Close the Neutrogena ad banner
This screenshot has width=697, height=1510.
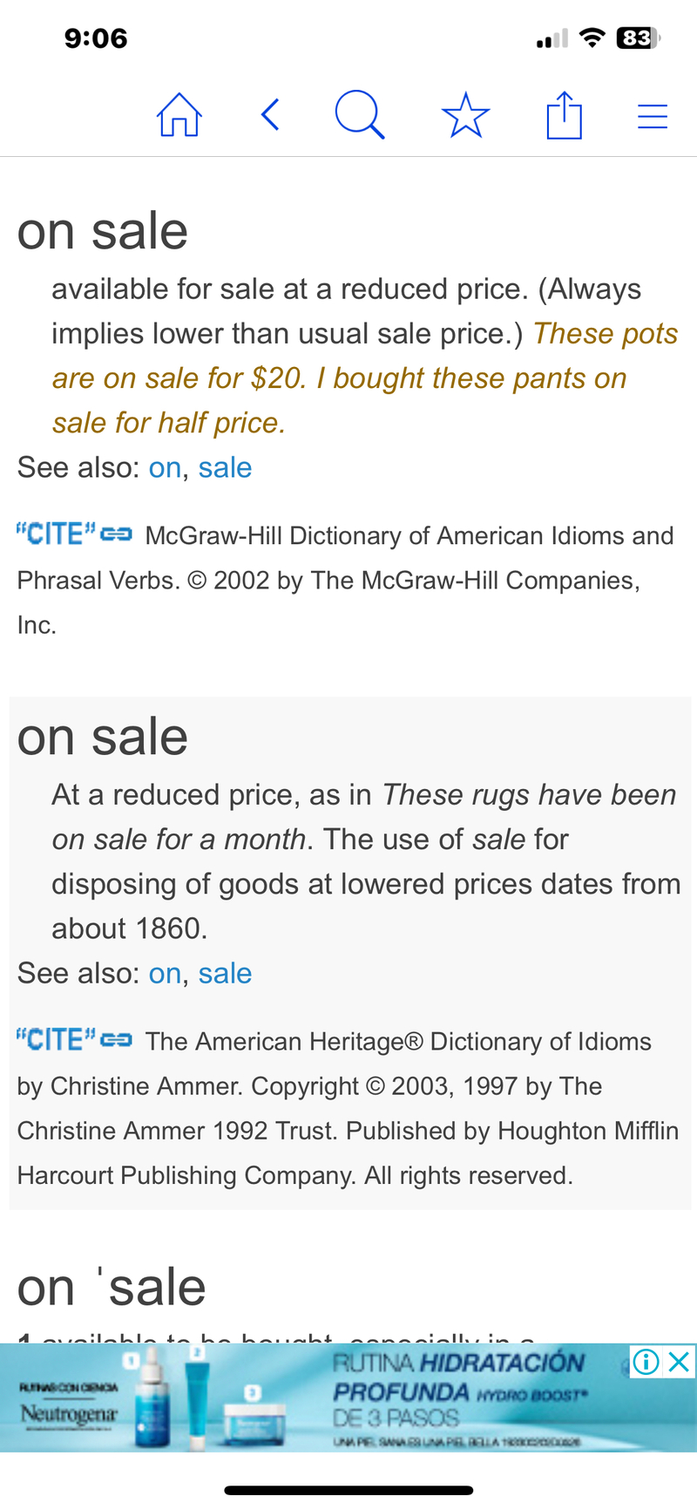point(680,1362)
